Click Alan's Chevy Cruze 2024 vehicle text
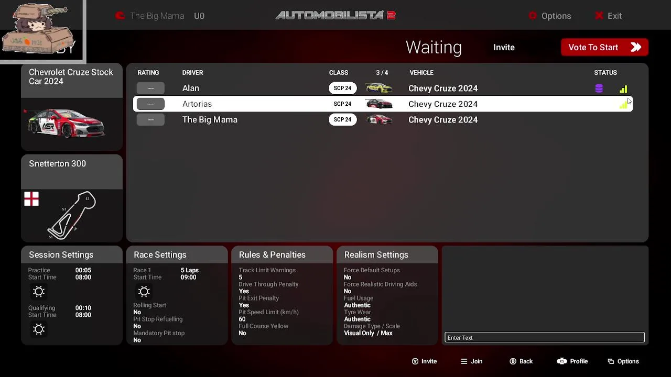Image resolution: width=671 pixels, height=377 pixels. click(443, 88)
